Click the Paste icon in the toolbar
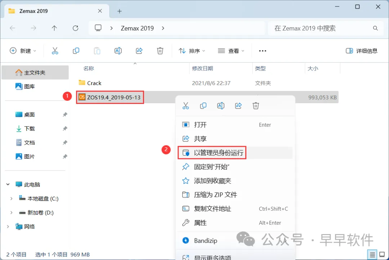 97,51
